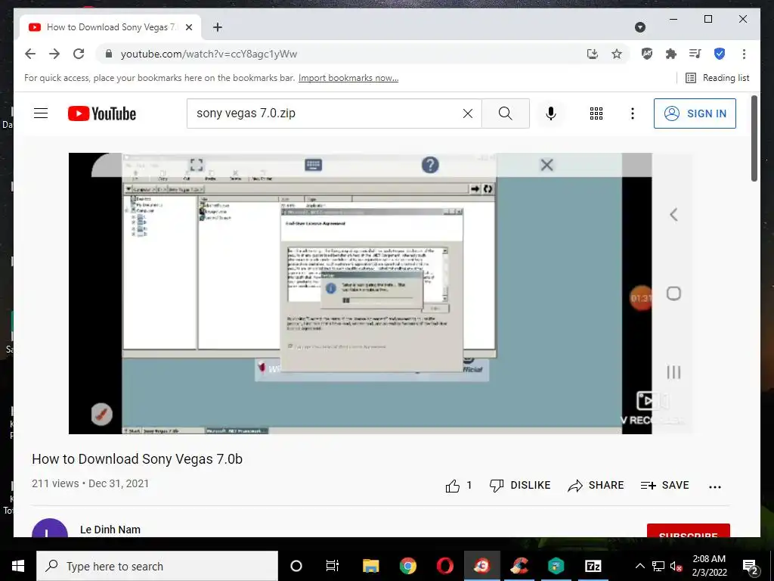The image size is (774, 581).
Task: Open a new browser tab
Action: click(217, 27)
